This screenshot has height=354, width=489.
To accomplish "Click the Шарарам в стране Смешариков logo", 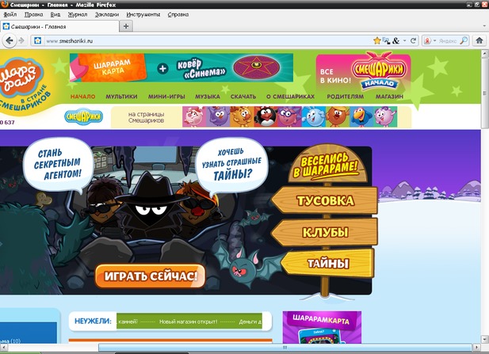I will (x=24, y=84).
